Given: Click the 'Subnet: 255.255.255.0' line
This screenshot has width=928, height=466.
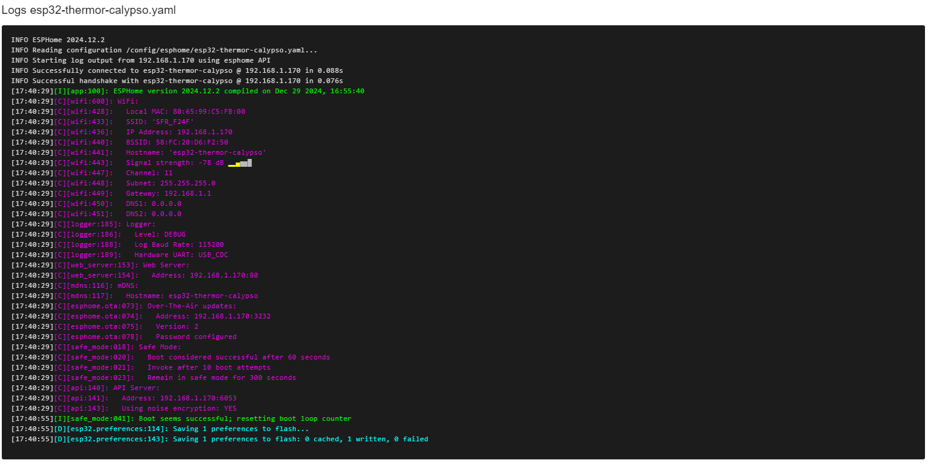Looking at the screenshot, I should 113,183.
